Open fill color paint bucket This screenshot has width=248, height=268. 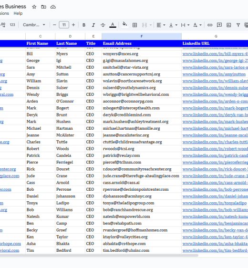click(125, 25)
